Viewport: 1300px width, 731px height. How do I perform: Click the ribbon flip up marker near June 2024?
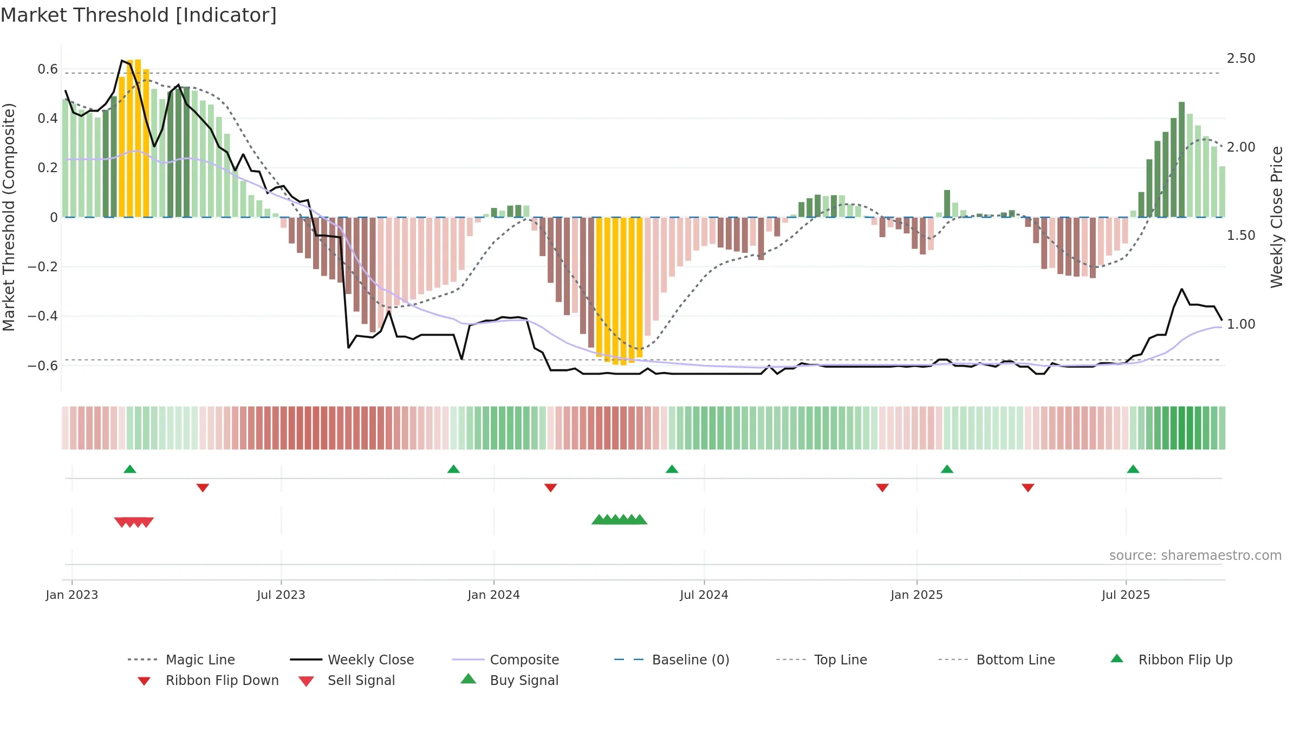coord(672,469)
